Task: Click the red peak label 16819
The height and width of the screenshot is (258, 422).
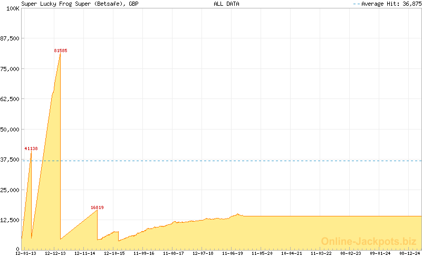Action: [97, 207]
